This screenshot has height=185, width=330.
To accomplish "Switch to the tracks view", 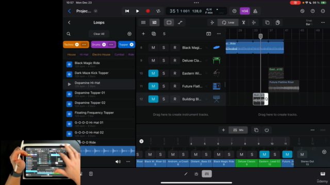I will pos(155,23).
